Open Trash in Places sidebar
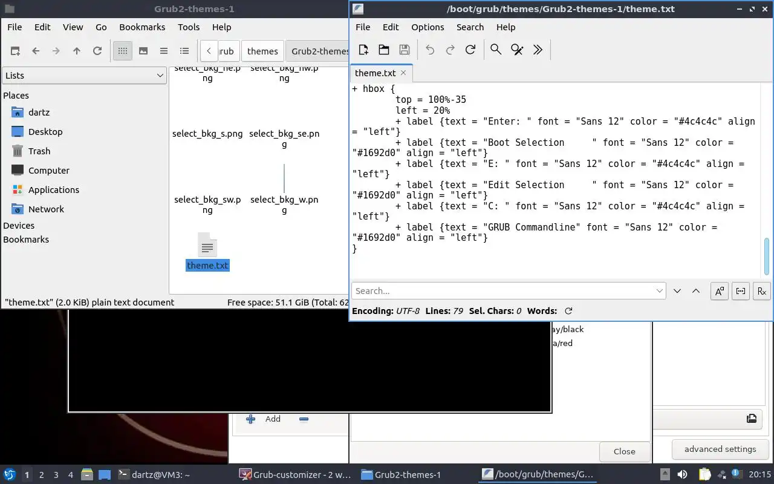This screenshot has height=484, width=774. pyautogui.click(x=39, y=151)
